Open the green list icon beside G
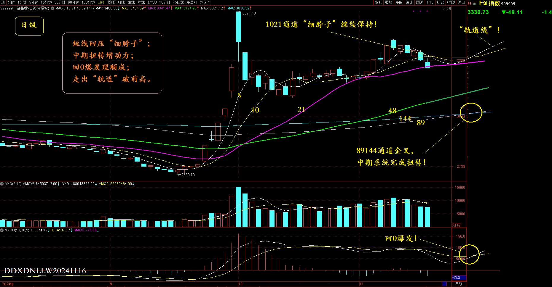This screenshot has height=287, width=552. click(474, 4)
